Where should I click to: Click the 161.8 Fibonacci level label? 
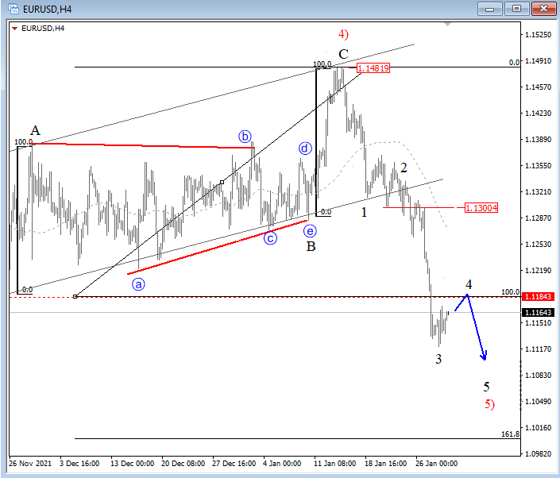511,434
